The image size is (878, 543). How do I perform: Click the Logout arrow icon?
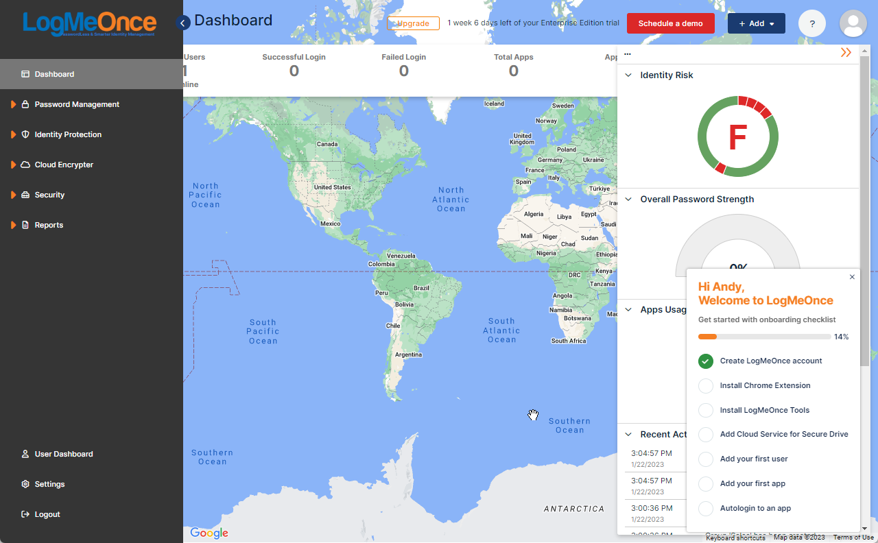(25, 514)
